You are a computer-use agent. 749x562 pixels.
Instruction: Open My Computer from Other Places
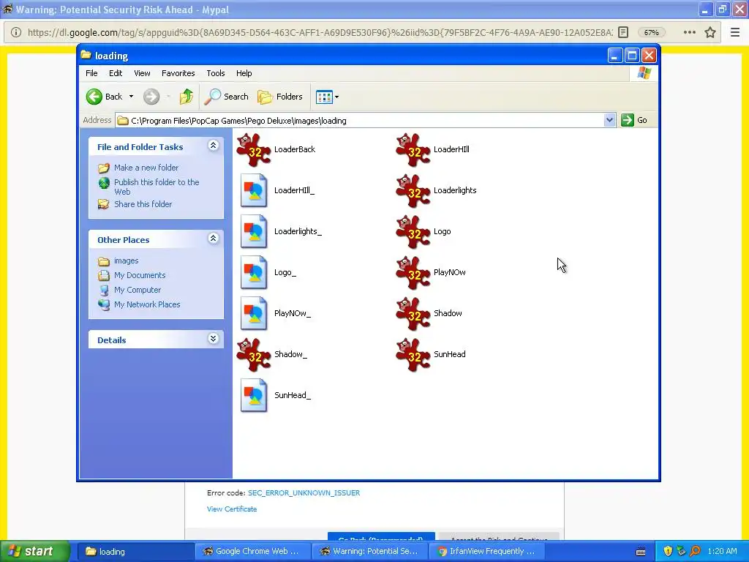click(x=137, y=290)
